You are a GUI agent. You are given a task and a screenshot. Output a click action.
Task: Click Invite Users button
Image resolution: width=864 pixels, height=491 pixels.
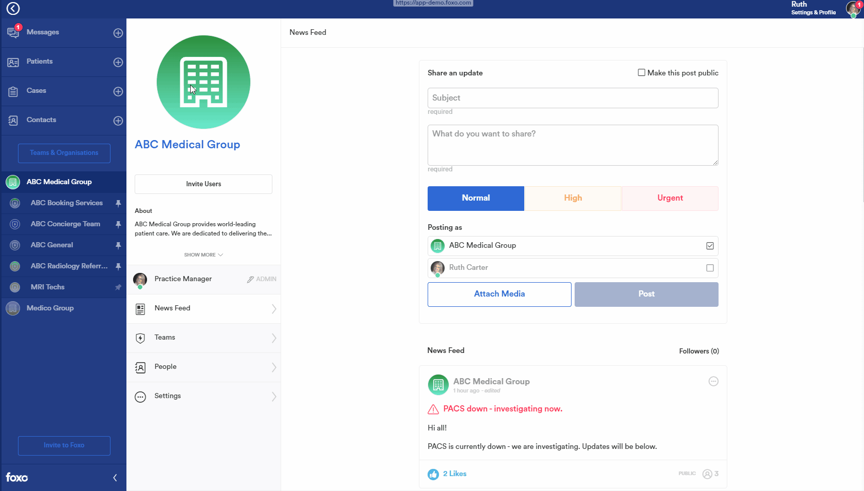pyautogui.click(x=204, y=184)
